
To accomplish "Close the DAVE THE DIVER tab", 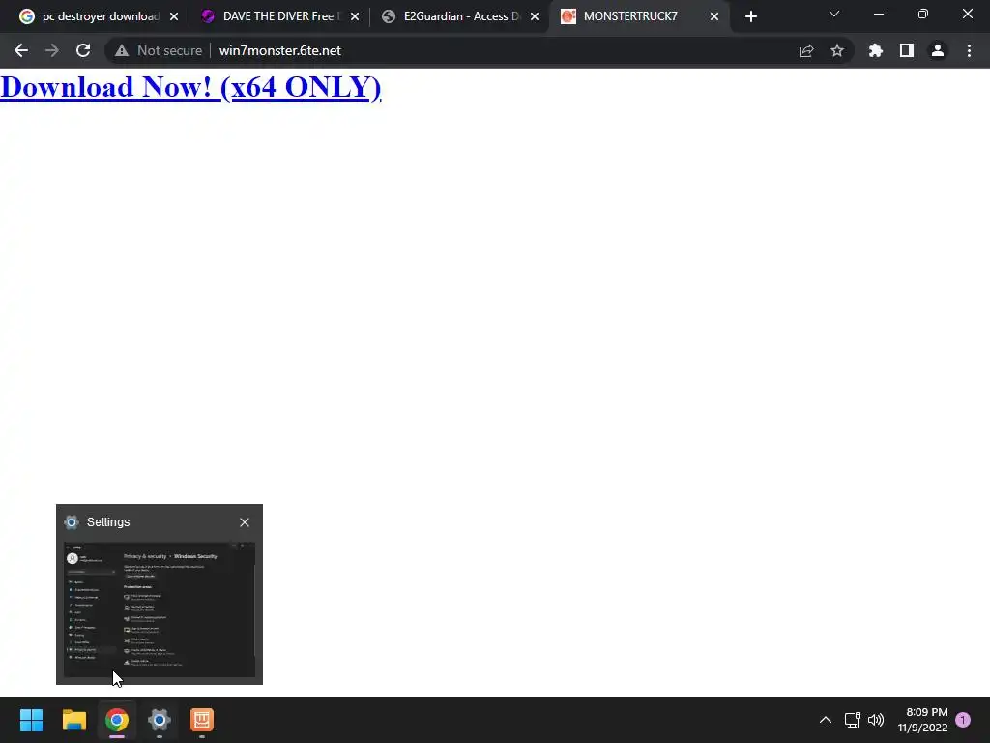I will tap(355, 17).
